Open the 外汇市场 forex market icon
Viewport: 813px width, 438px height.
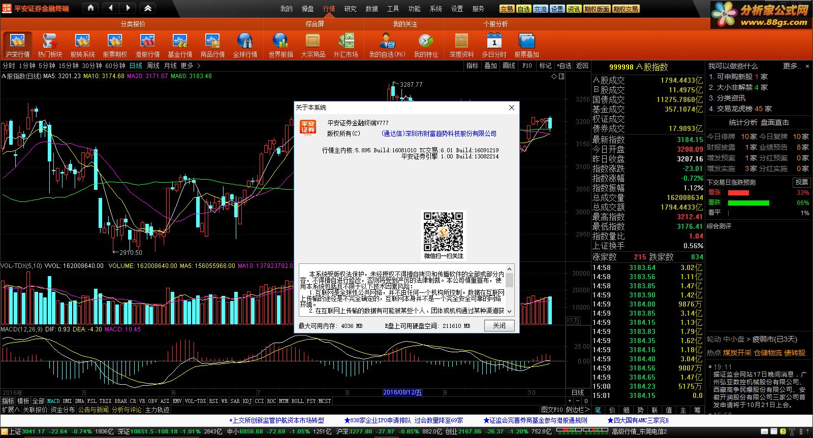point(346,45)
